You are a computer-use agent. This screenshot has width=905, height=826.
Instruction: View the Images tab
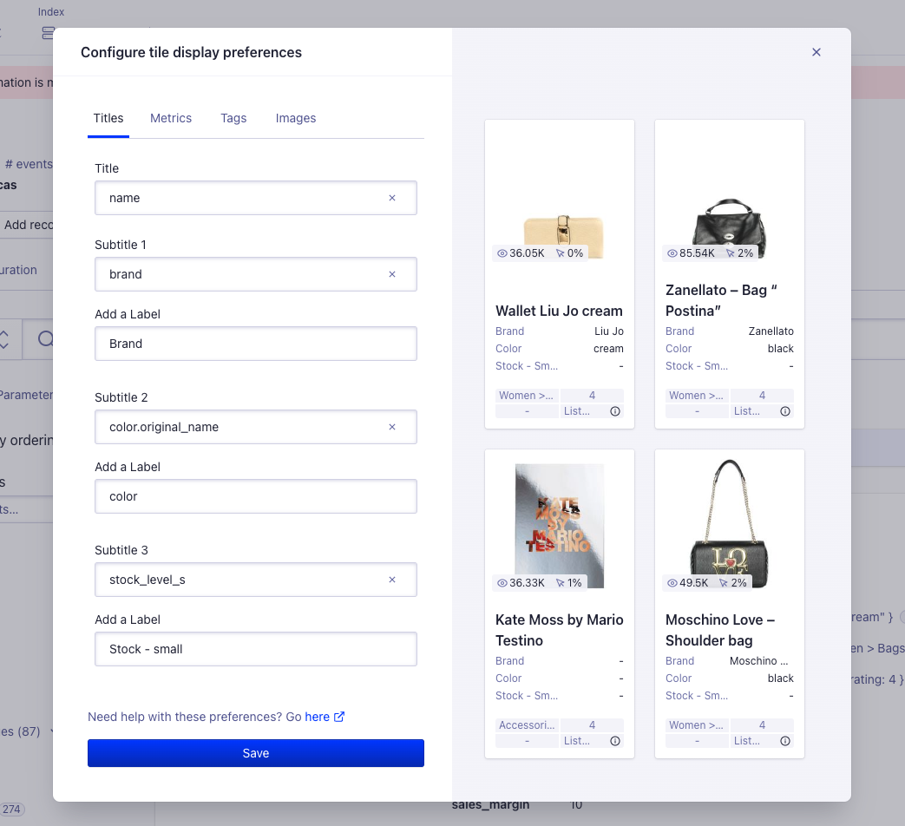[296, 118]
